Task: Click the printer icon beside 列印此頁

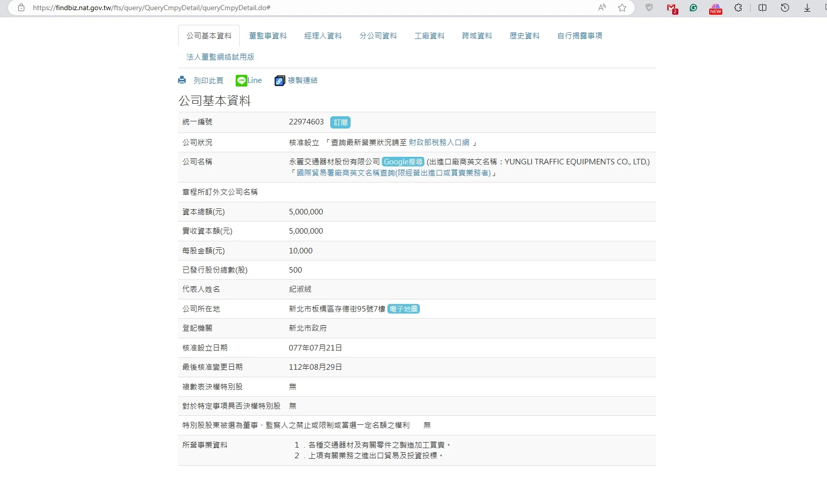Action: (182, 80)
